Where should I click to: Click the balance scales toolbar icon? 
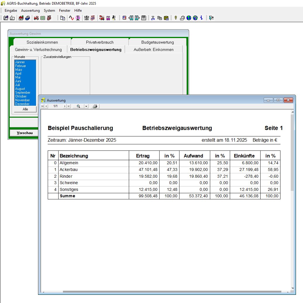(78, 18)
